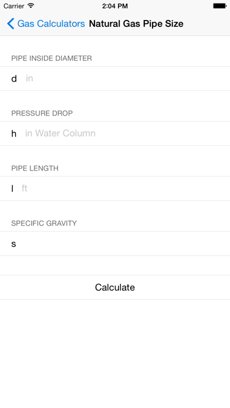The height and width of the screenshot is (408, 230).
Task: Tap the blue back chevron icon
Action: pos(11,23)
